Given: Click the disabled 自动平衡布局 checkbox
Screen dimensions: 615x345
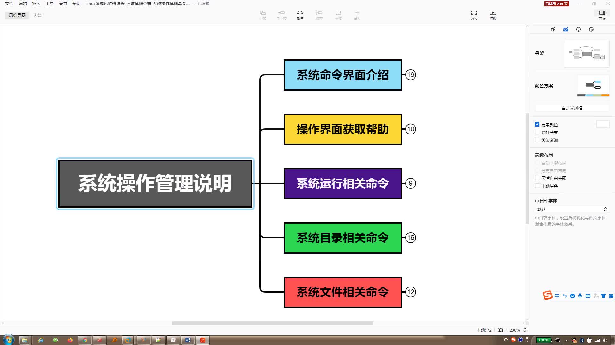Looking at the screenshot, I should pos(537,163).
